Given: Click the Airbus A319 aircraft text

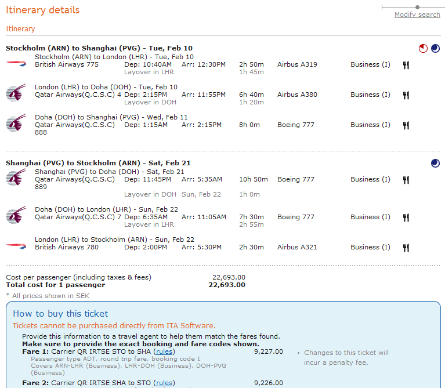Looking at the screenshot, I should [297, 64].
